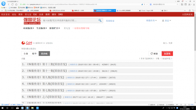Open SNS in the red navigation bar
The image size is (196, 110).
coord(61,14)
